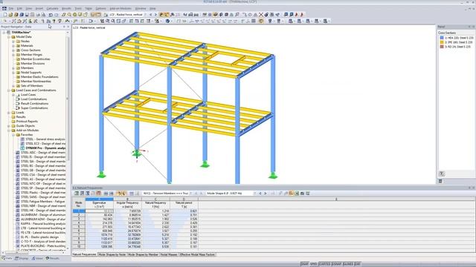This screenshot has width=476, height=267.
Task: Click blue HEA 220 cross-section swatch
Action: tap(442, 38)
